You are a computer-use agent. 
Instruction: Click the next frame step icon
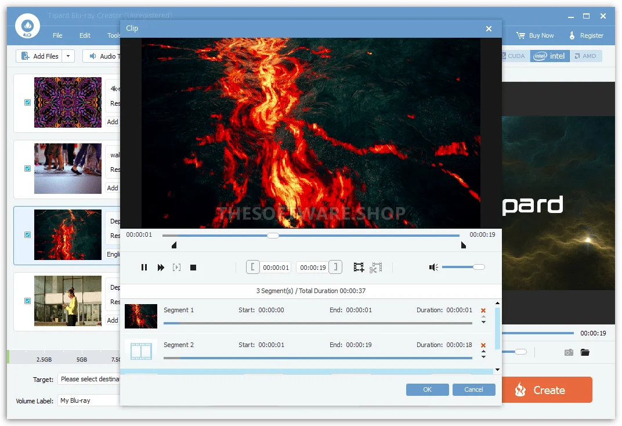click(x=176, y=268)
